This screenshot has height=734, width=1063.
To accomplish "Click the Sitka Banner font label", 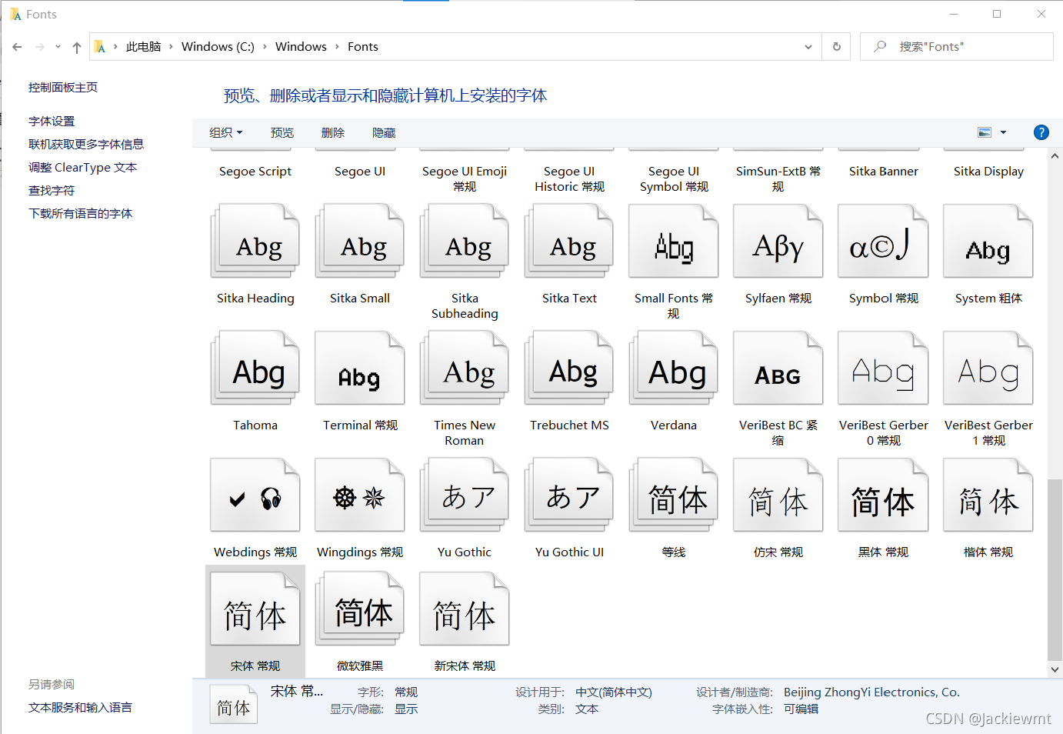I will coord(883,172).
